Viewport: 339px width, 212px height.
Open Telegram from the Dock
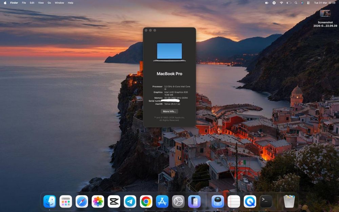click(130, 201)
